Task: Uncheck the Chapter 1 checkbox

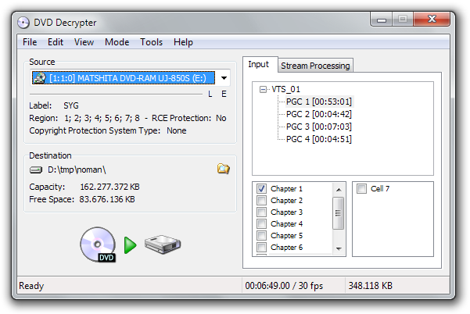Action: (261, 188)
